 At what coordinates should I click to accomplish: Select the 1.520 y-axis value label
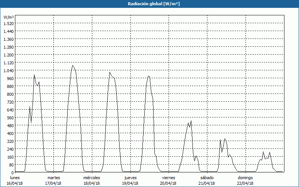[x=9, y=24]
